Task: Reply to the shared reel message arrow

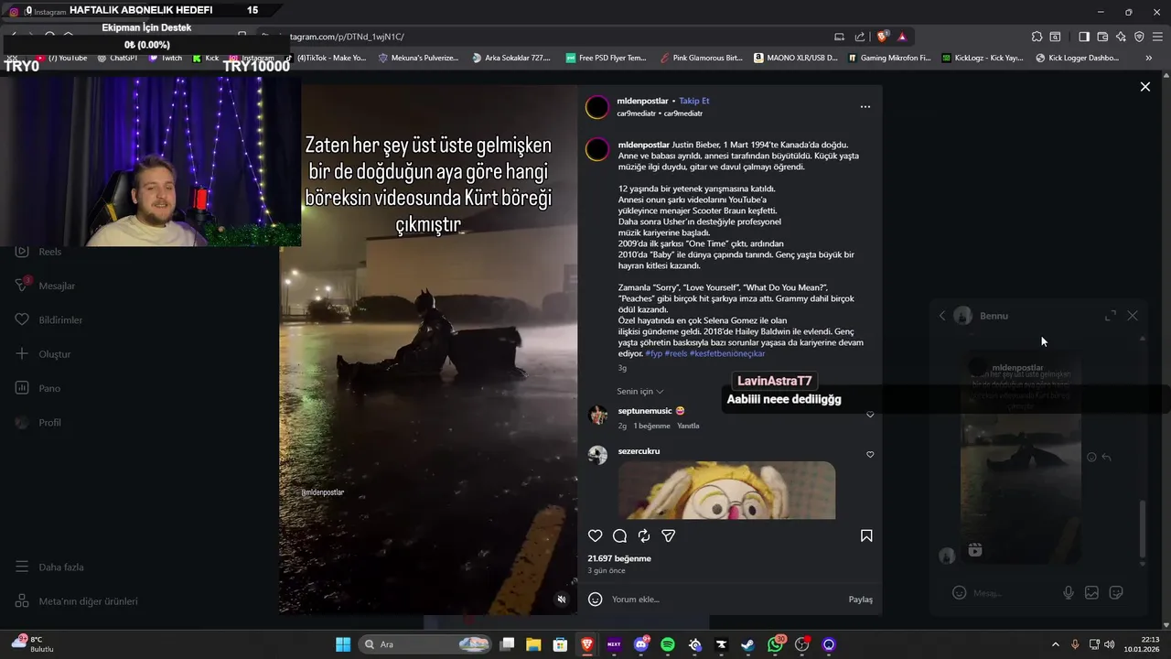Action: coord(1106,457)
